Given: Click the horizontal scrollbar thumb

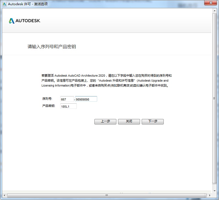Looking at the screenshot, I should pyautogui.click(x=107, y=195).
